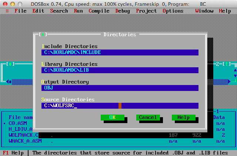Click the 187 value in the WOLFHACK.C row
Screen dimensions: 237x156
click(173, 135)
